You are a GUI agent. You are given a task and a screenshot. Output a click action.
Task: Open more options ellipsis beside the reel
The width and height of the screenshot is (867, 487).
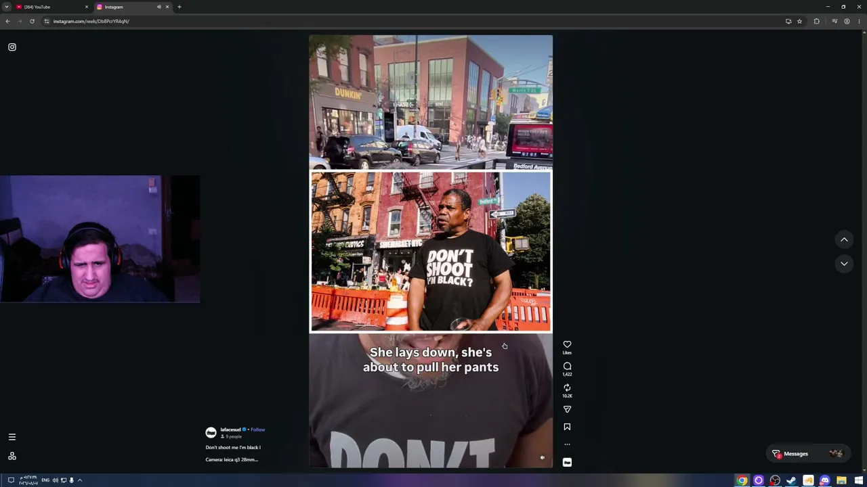(x=567, y=444)
